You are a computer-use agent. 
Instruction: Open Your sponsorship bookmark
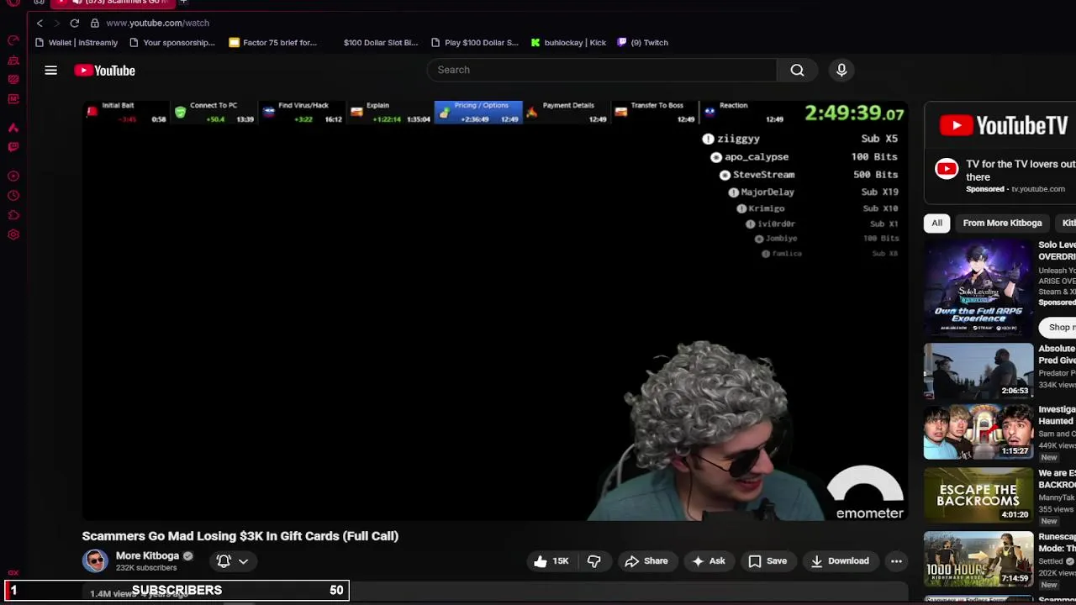(x=172, y=42)
